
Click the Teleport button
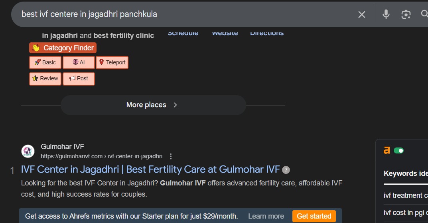pyautogui.click(x=112, y=62)
